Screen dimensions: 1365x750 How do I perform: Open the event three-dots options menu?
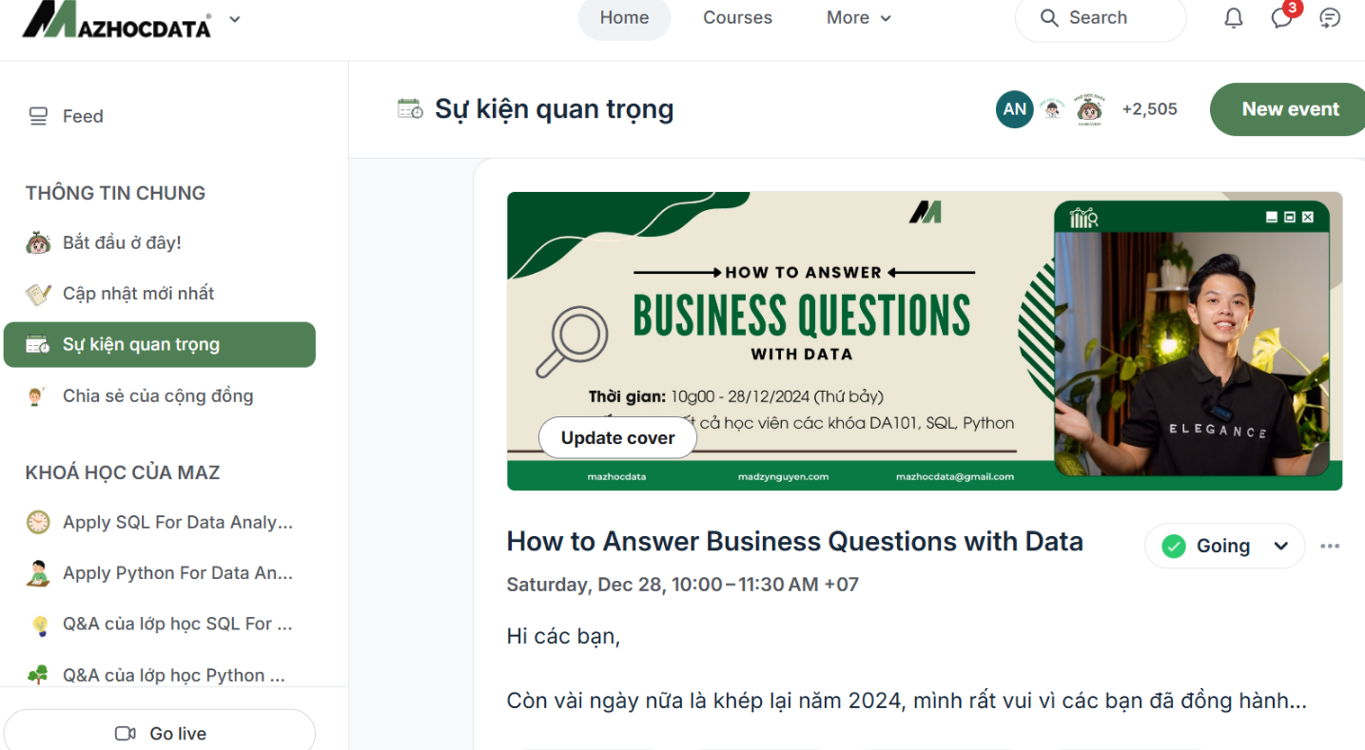point(1330,546)
